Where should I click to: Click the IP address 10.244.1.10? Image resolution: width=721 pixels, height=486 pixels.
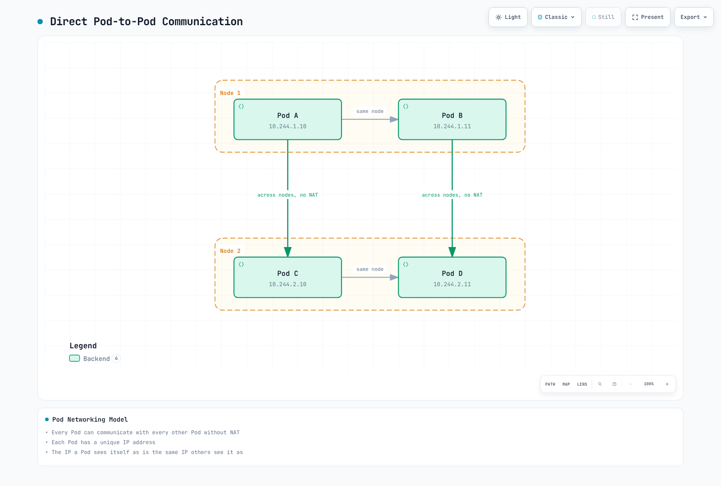point(287,126)
